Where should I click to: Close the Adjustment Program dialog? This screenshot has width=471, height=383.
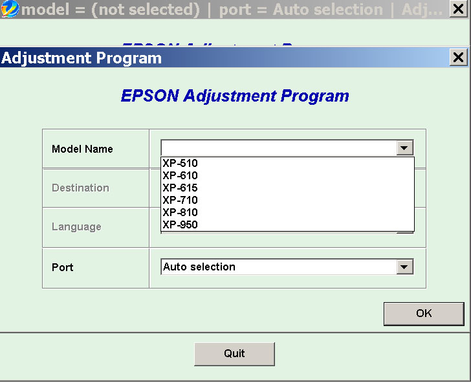[458, 57]
